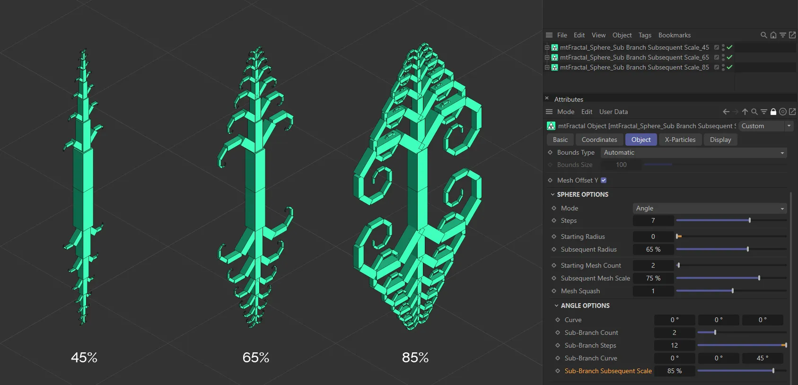Switch to Basic tab
The image size is (798, 385).
(561, 140)
